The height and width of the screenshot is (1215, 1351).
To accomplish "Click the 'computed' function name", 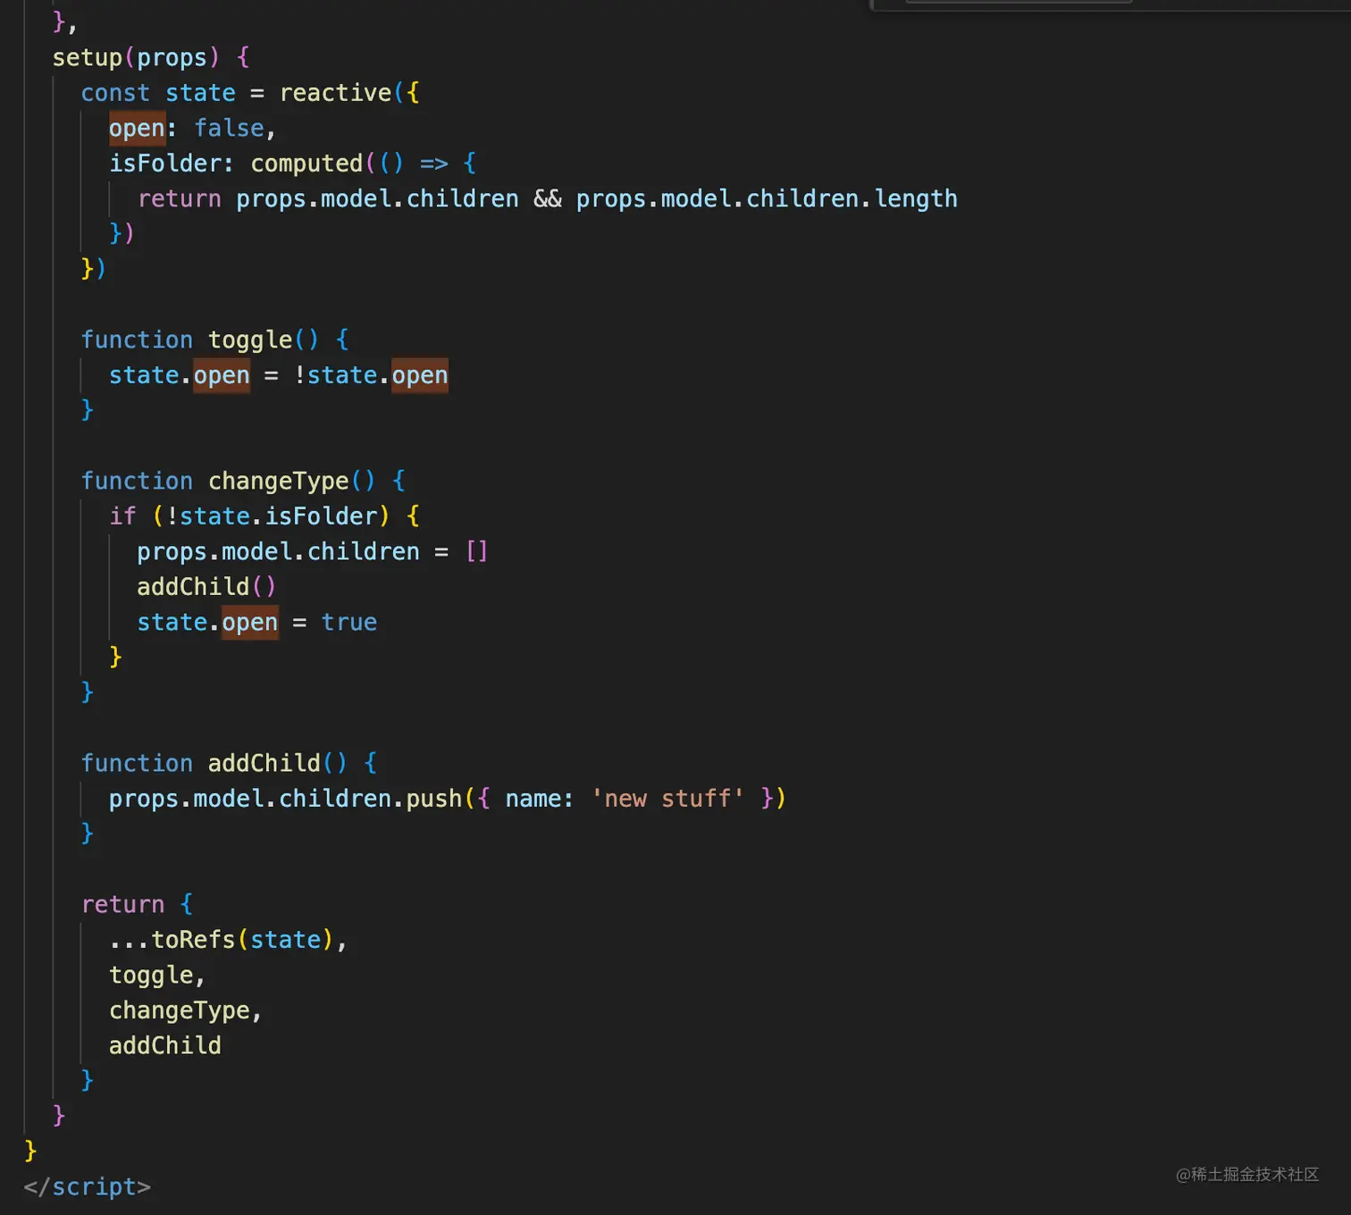I will (x=306, y=163).
